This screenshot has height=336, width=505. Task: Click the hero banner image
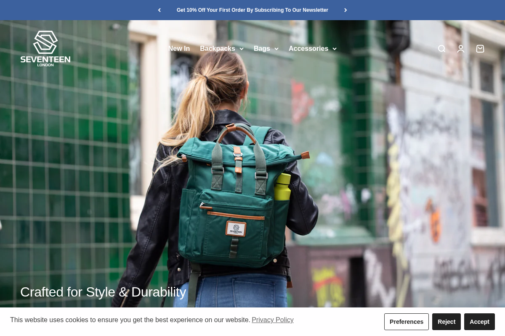pyautogui.click(x=252, y=168)
